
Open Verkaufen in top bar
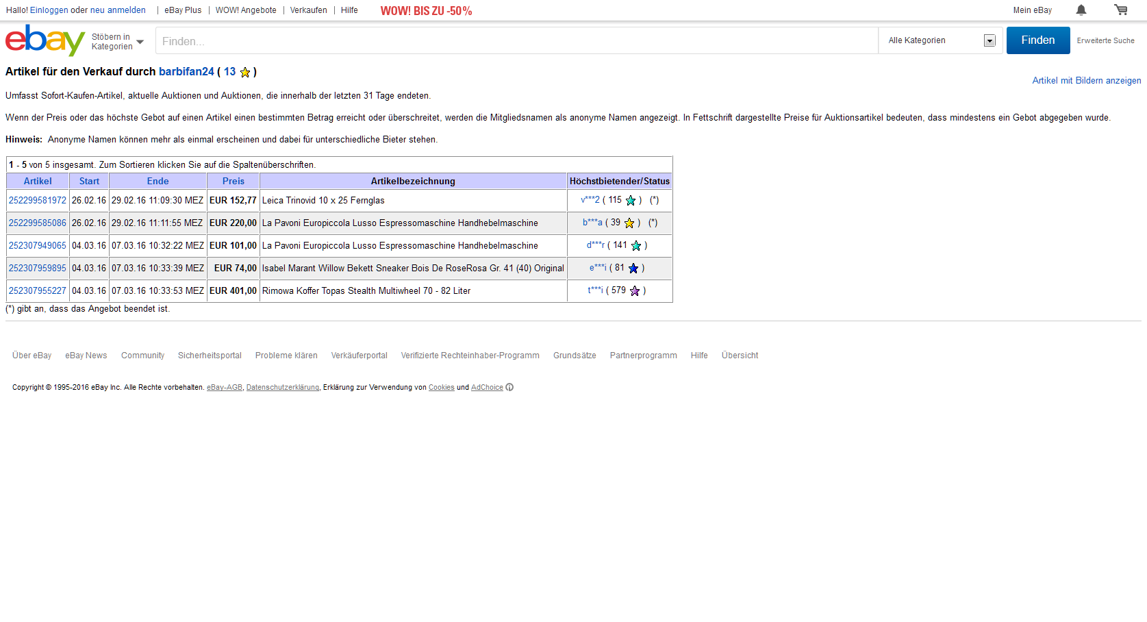[308, 10]
